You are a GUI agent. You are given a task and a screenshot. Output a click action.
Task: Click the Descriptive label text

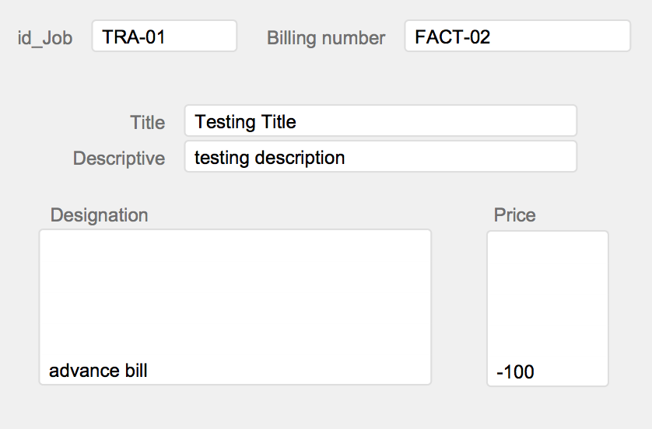pyautogui.click(x=119, y=159)
